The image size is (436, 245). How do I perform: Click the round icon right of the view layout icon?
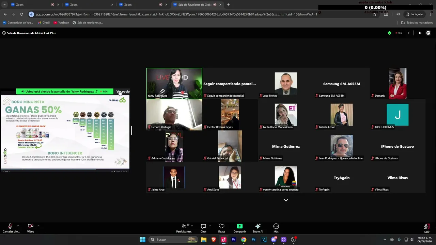428,33
